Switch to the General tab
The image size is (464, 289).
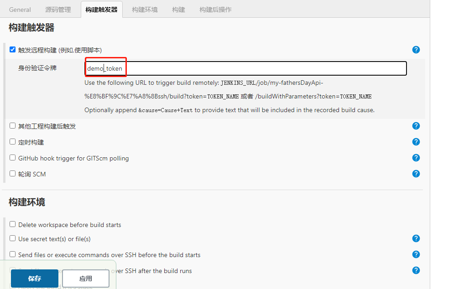pos(20,10)
